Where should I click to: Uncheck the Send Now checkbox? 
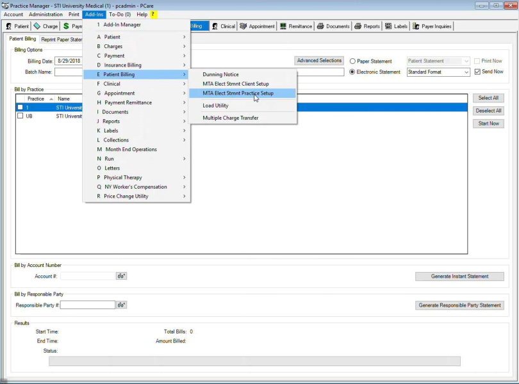pos(477,72)
